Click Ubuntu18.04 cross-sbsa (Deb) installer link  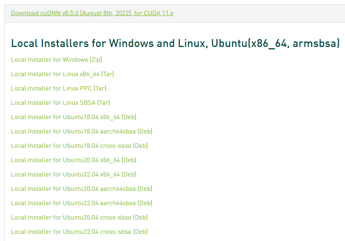coord(79,145)
